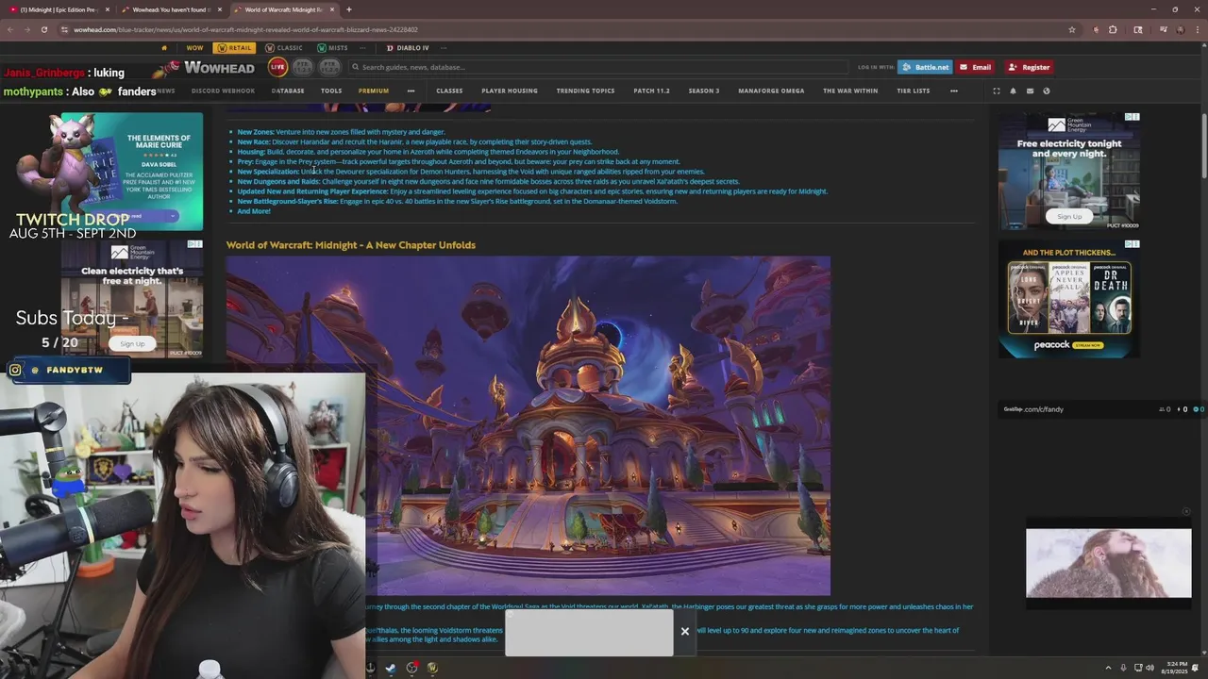Screen dimensions: 1208x679
Task: Open the Wowhead home icon in top strip
Action: click(x=164, y=48)
